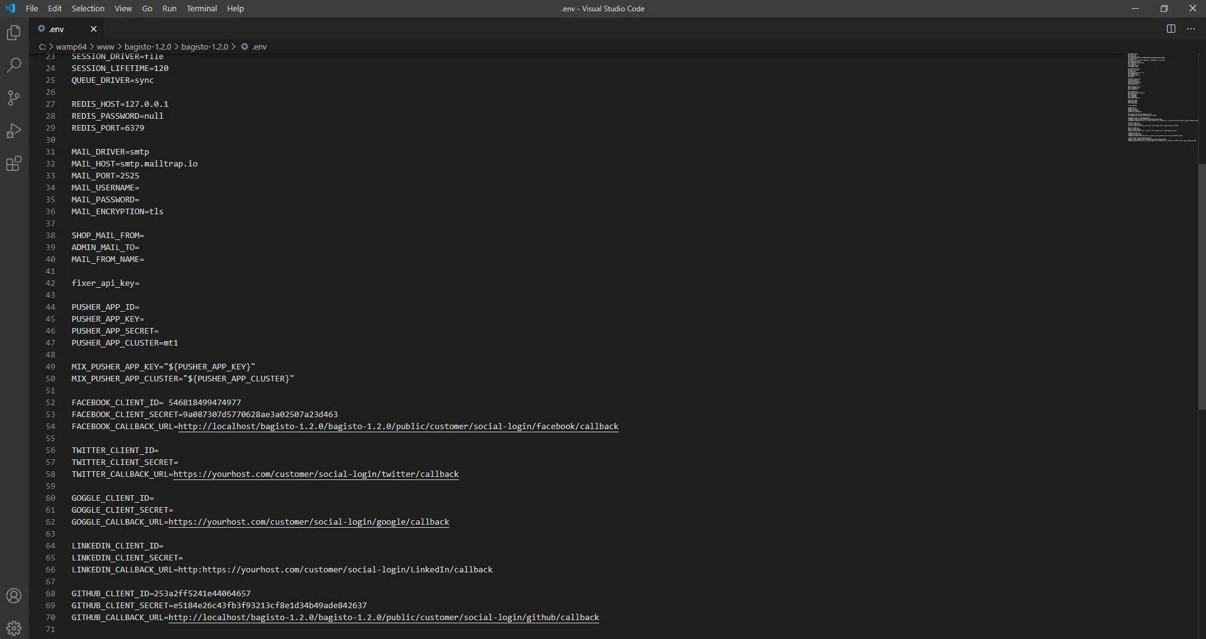Click the code minimap preview
Viewport: 1206px width, 639px height.
coord(1160,97)
